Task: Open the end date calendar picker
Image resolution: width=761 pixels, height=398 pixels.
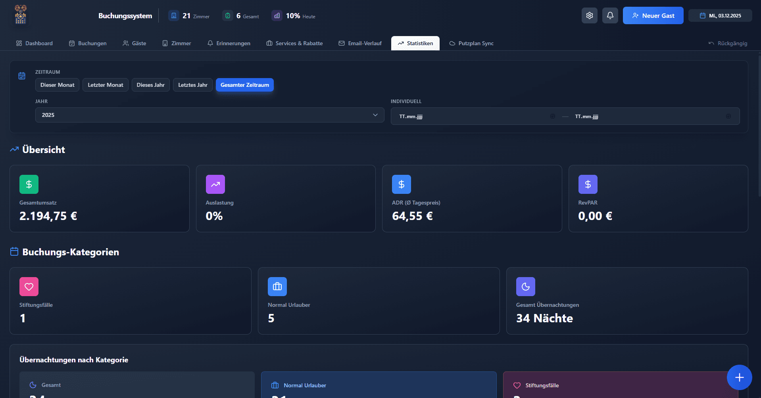Action: [728, 116]
